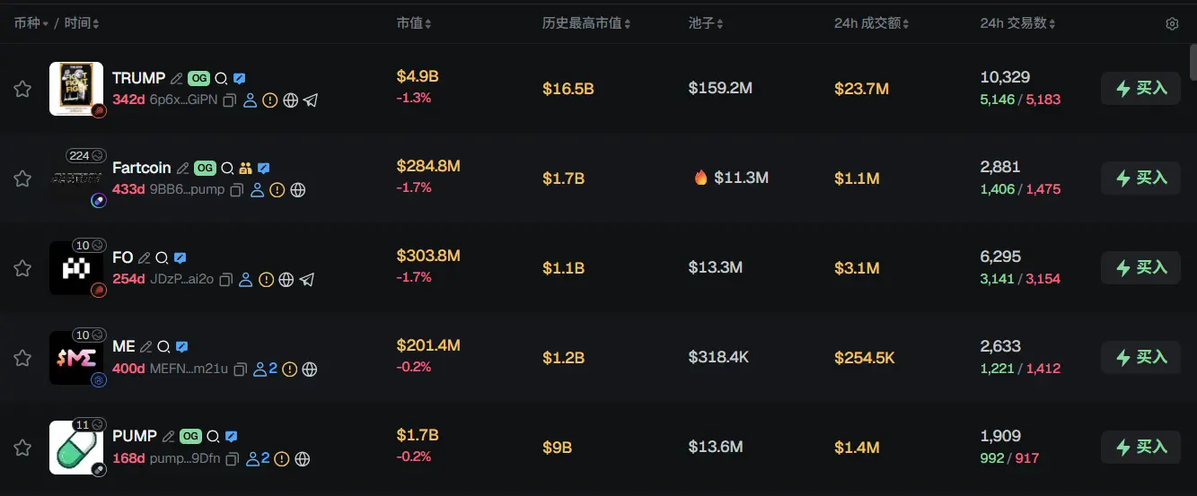Copy the Fartcoin contract address
The width and height of the screenshot is (1197, 496).
(237, 190)
